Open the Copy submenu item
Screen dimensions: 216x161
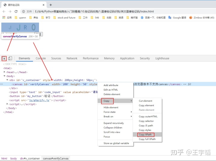[115, 101]
